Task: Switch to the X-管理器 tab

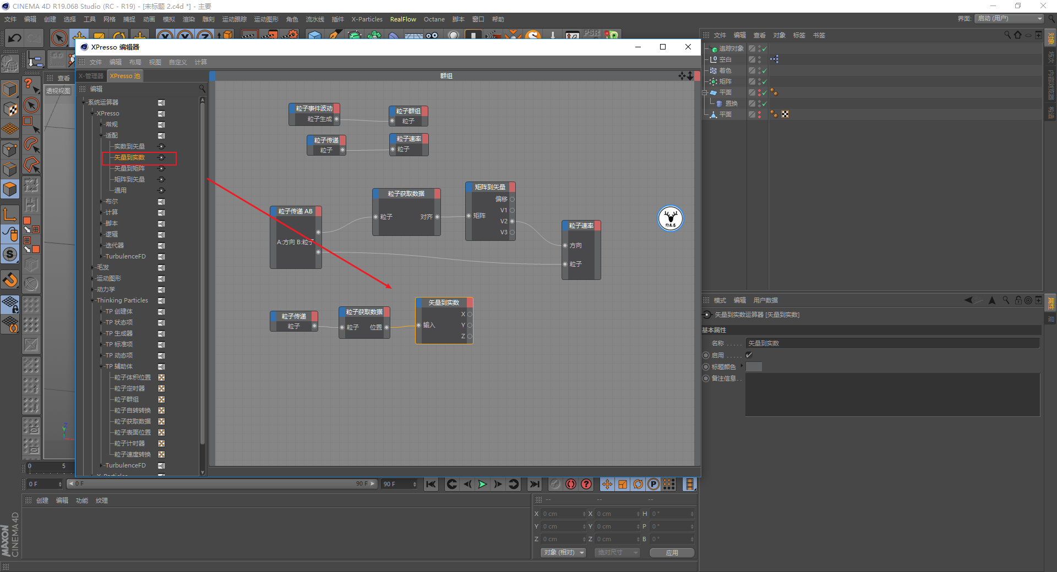Action: coord(91,76)
